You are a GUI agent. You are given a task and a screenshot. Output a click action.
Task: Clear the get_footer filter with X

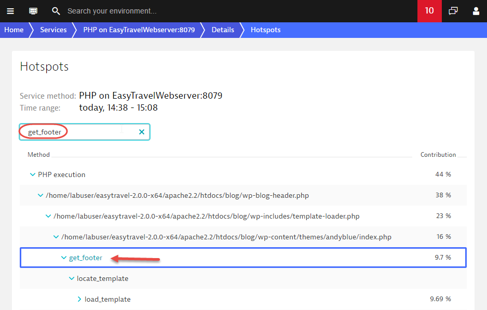[x=142, y=132]
